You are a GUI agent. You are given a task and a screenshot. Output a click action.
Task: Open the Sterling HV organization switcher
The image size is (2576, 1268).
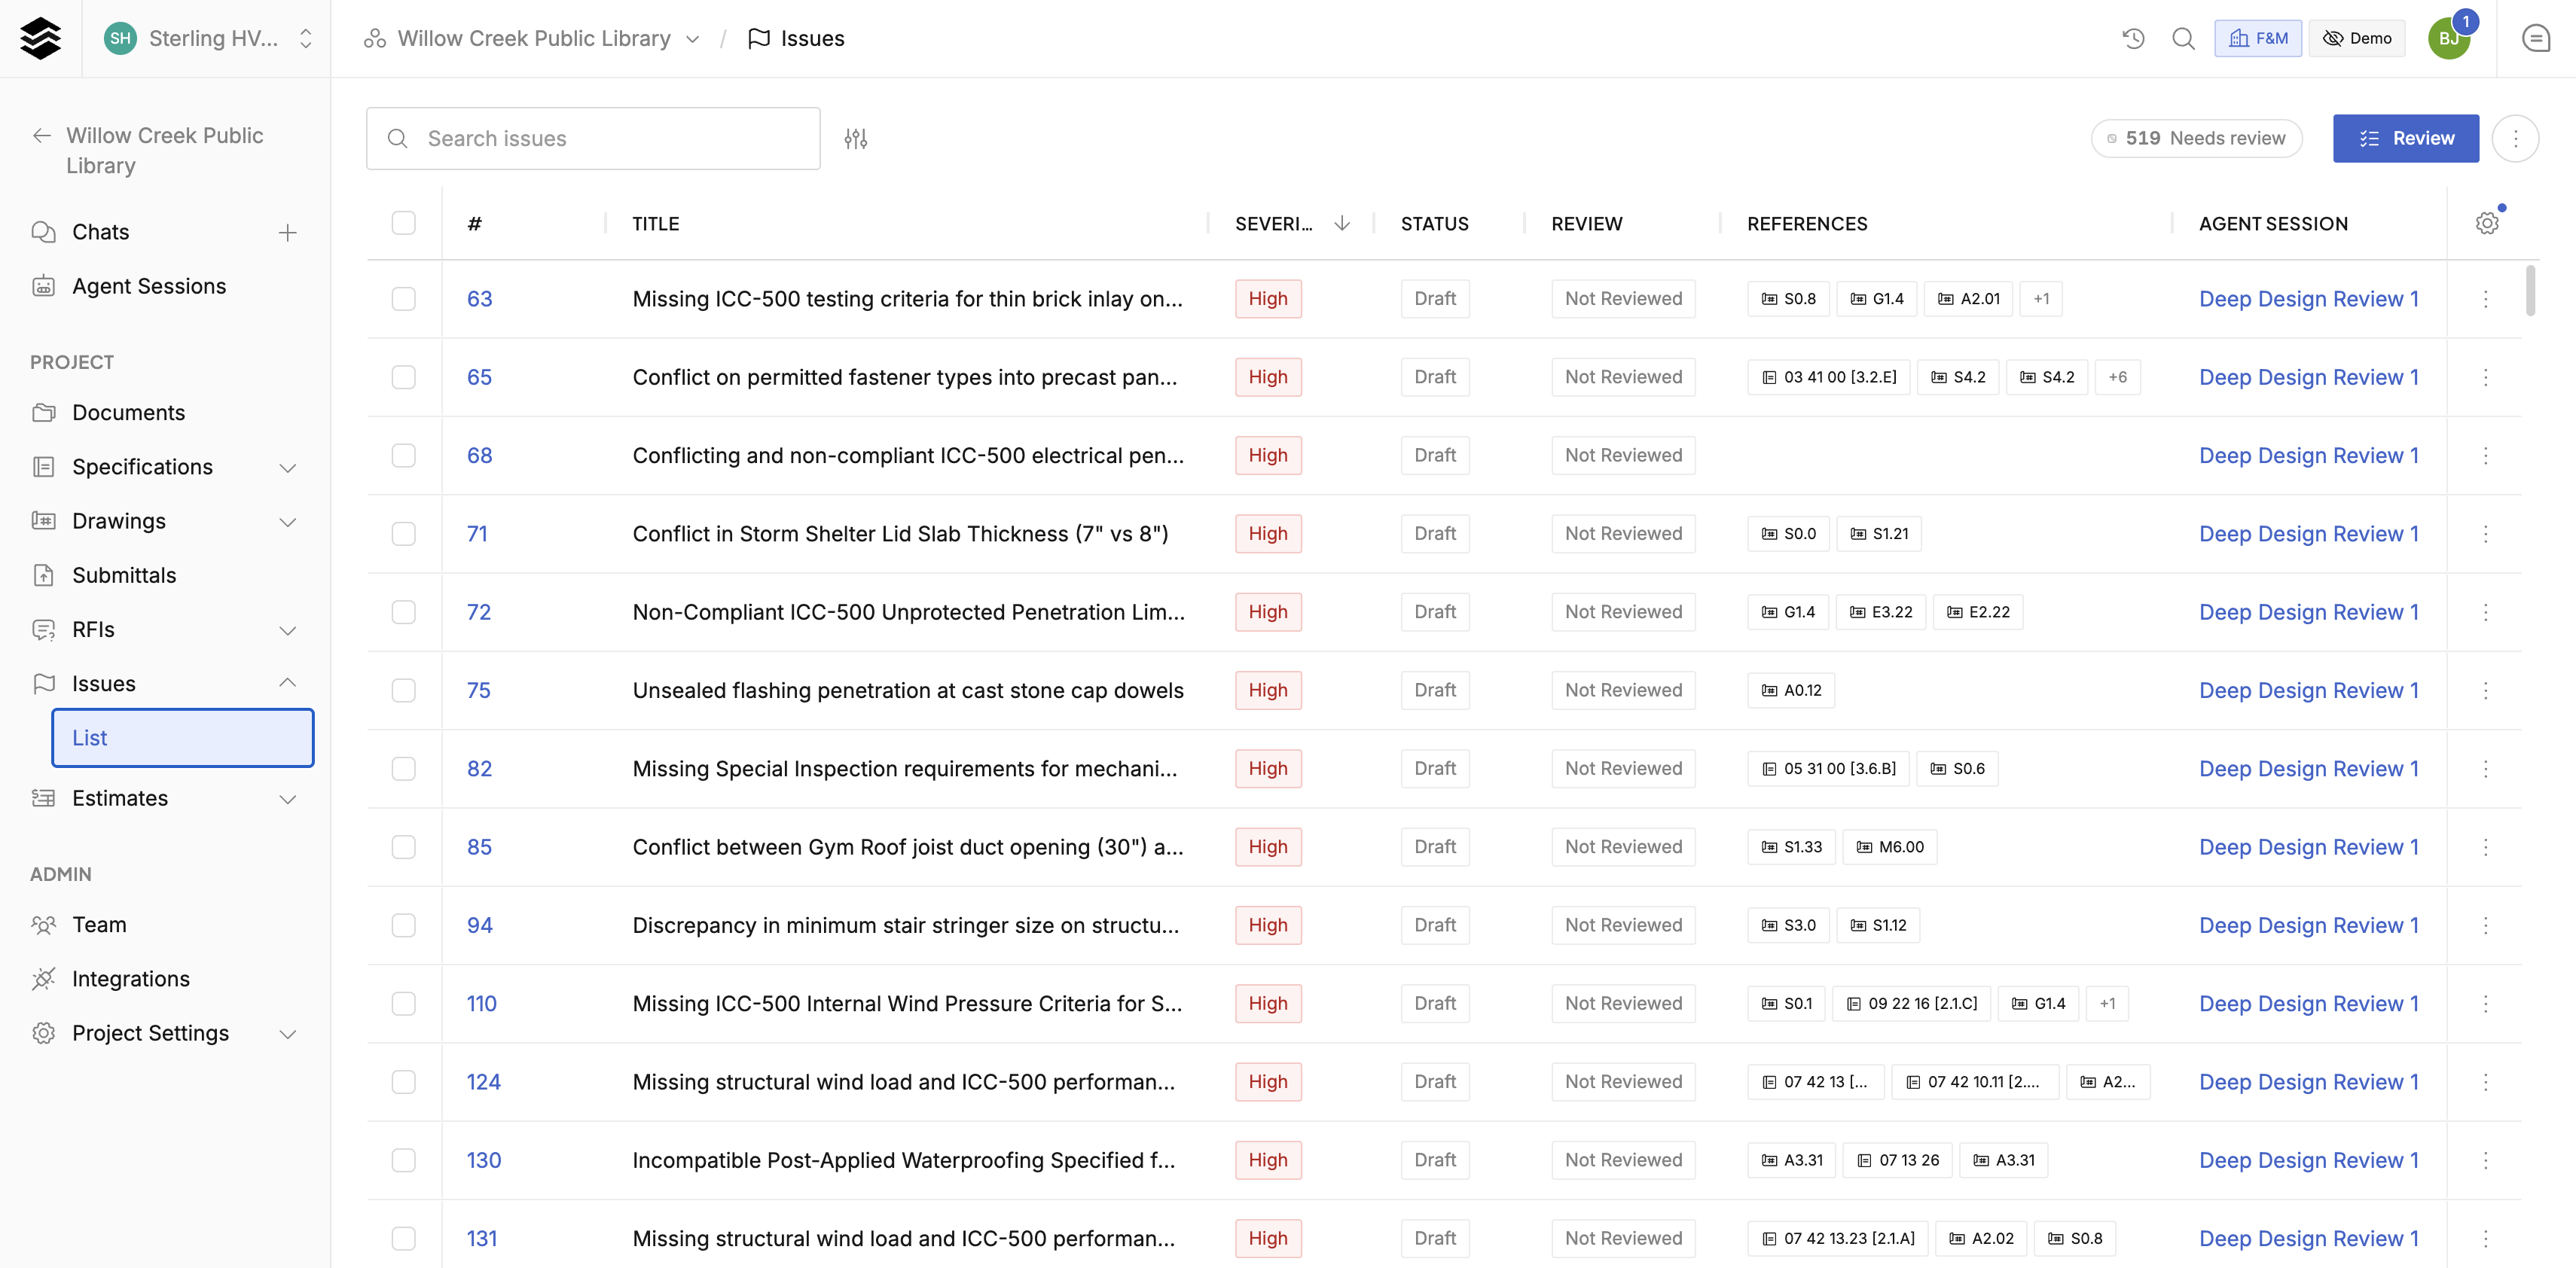click(208, 38)
